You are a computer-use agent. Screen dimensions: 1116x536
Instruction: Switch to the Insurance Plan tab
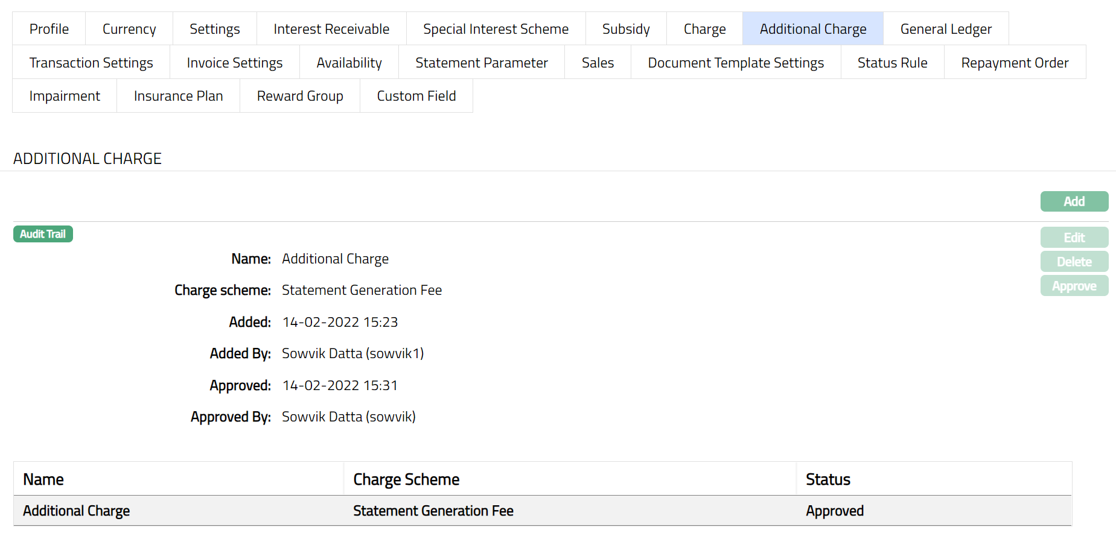178,96
